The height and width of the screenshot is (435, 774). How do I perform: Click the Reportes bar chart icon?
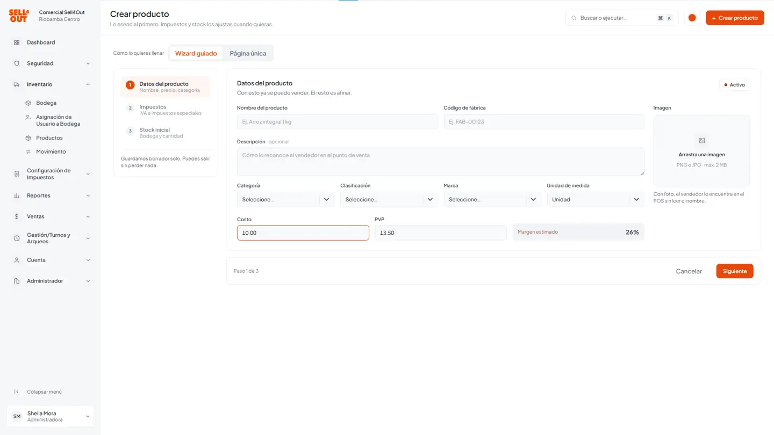[17, 195]
